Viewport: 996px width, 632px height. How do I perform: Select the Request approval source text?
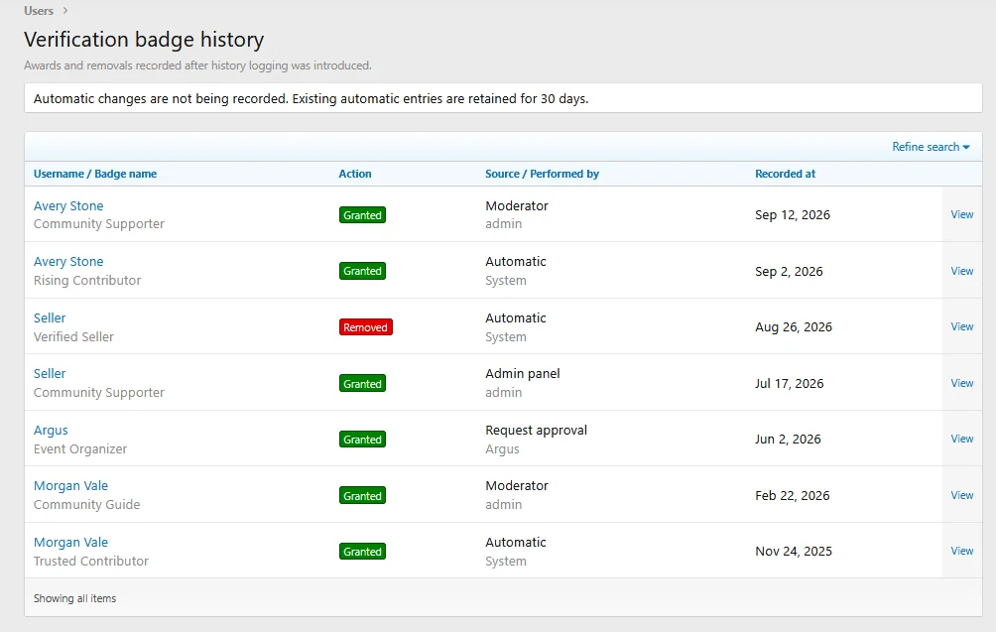point(536,431)
